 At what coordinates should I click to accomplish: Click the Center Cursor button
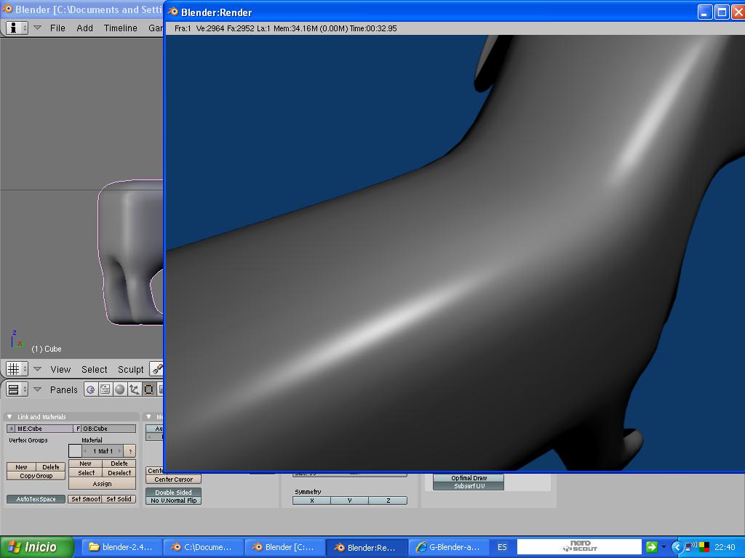click(173, 480)
